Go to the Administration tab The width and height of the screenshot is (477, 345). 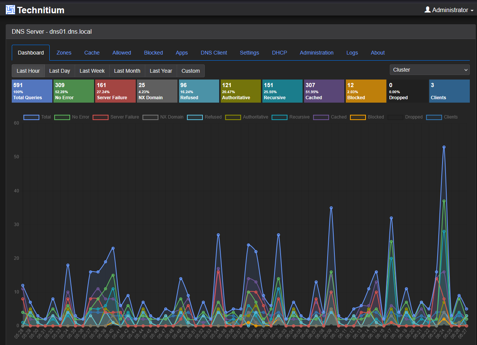tap(317, 53)
